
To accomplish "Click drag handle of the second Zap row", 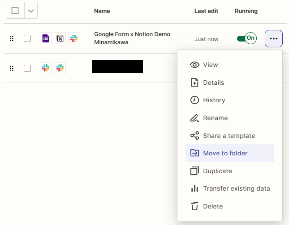I will coord(12,68).
